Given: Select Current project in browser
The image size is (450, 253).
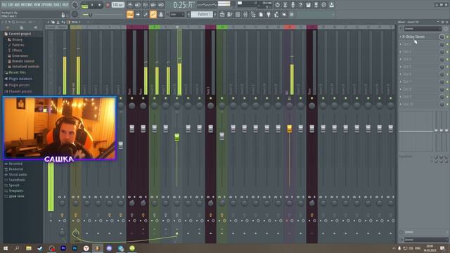Looking at the screenshot, I should coord(20,34).
